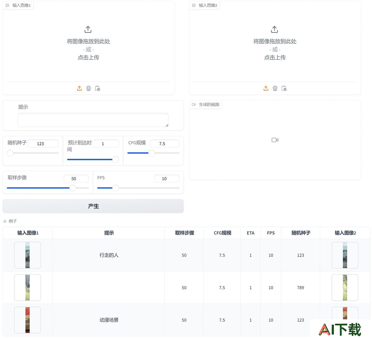Click the ETA column header
372x338 pixels.
coord(250,233)
